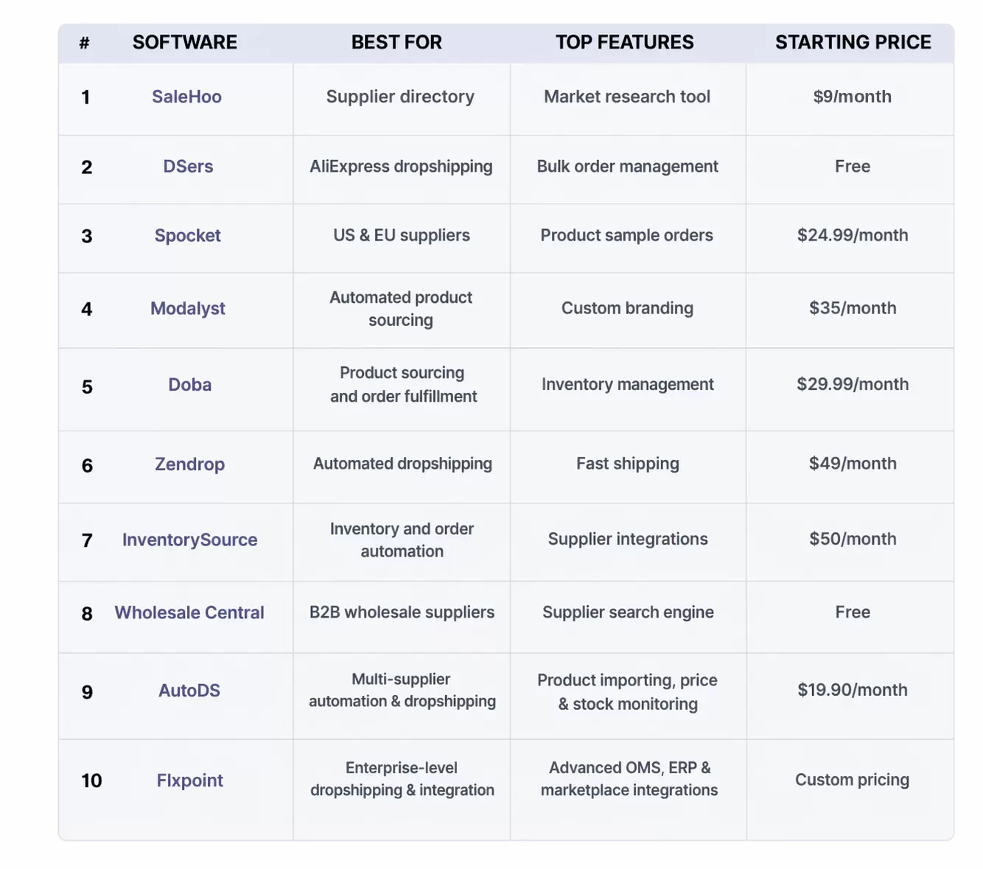Click the $19.90/month price cell
Viewport: 983px width, 869px height.
click(852, 690)
